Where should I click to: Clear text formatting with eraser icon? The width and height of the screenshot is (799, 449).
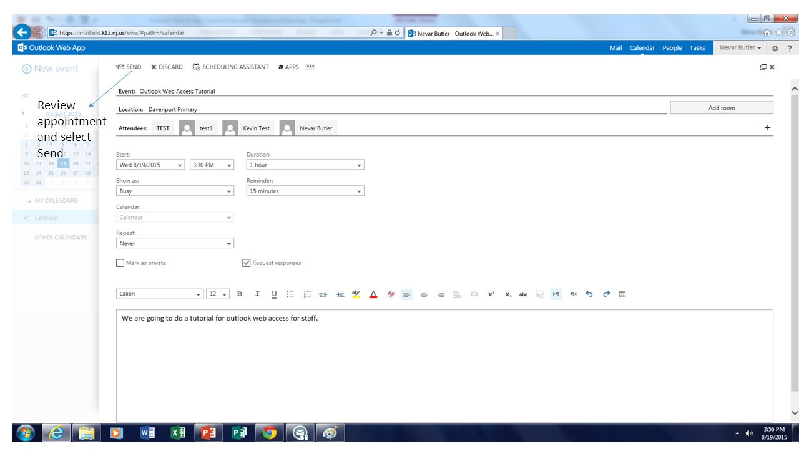(x=391, y=294)
